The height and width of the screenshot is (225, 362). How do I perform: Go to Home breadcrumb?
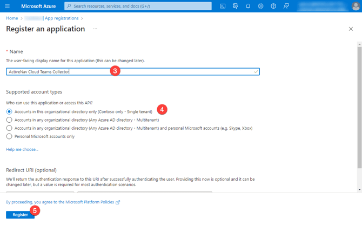12,18
